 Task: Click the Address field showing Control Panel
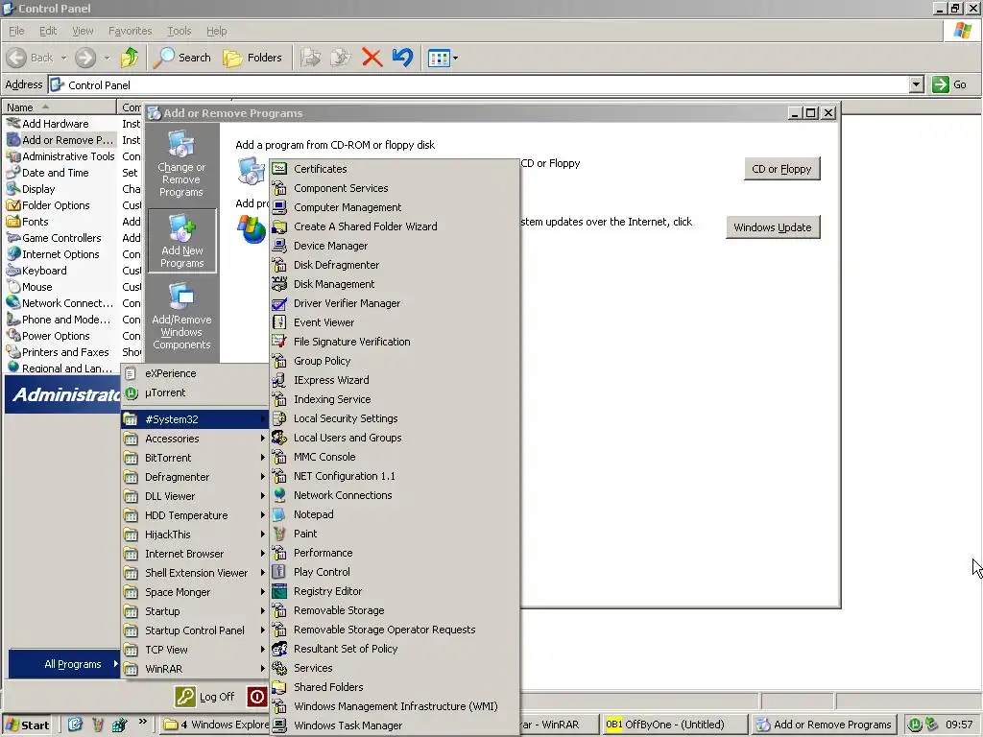point(478,84)
